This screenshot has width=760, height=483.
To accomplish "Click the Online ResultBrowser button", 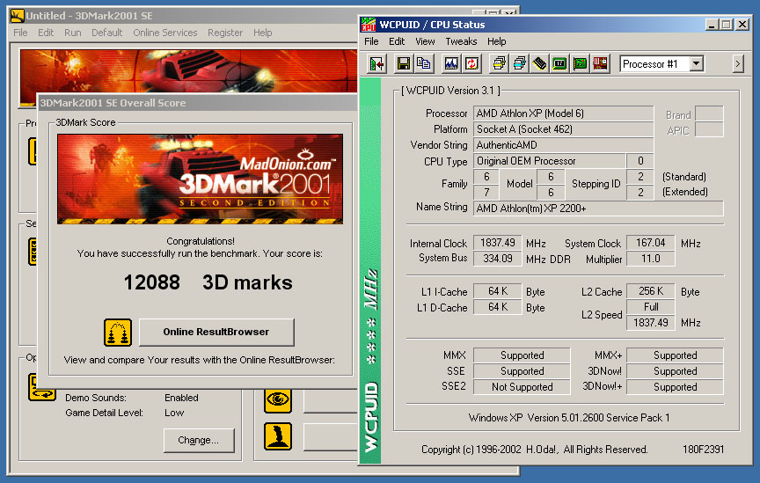I will pos(216,333).
